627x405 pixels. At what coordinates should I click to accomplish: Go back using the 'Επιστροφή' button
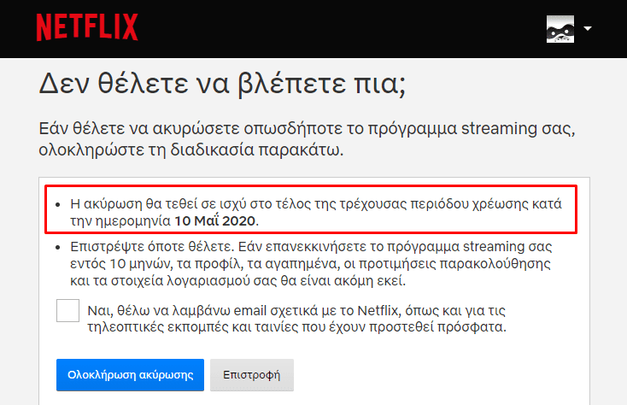pyautogui.click(x=251, y=374)
